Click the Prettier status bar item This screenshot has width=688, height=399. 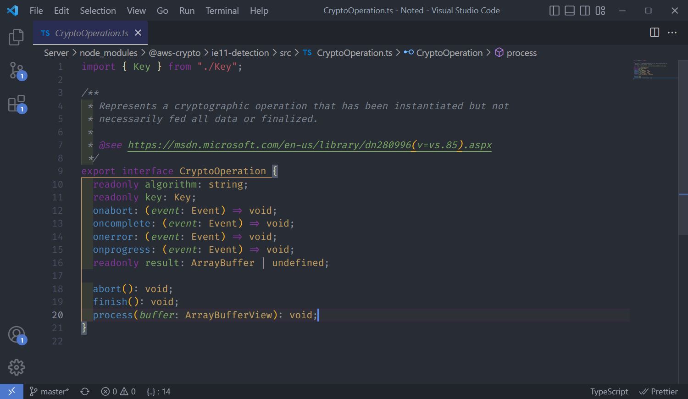point(658,391)
